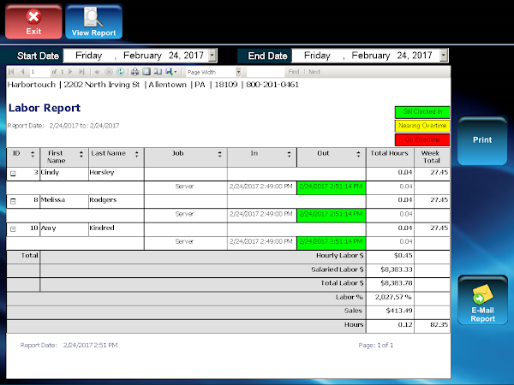Click the Sales $413.49 value
Viewport: 514px width, 385px height.
coord(399,311)
